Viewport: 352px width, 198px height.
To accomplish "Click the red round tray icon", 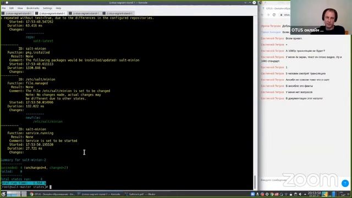I will point(262,194).
